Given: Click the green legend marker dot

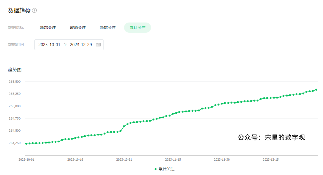Looking at the screenshot, I should point(156,169).
